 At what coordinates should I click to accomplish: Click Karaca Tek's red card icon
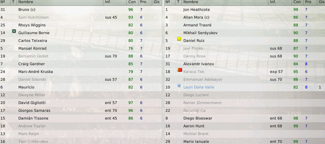click(179, 70)
